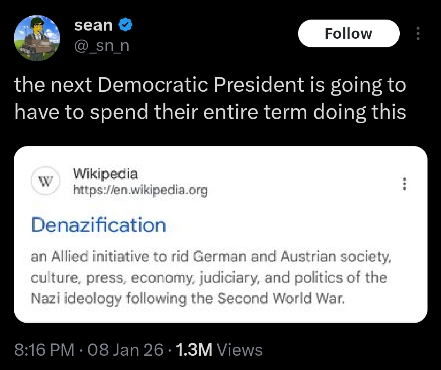Open the @_sn_n handle profile
The height and width of the screenshot is (370, 441).
102,45
